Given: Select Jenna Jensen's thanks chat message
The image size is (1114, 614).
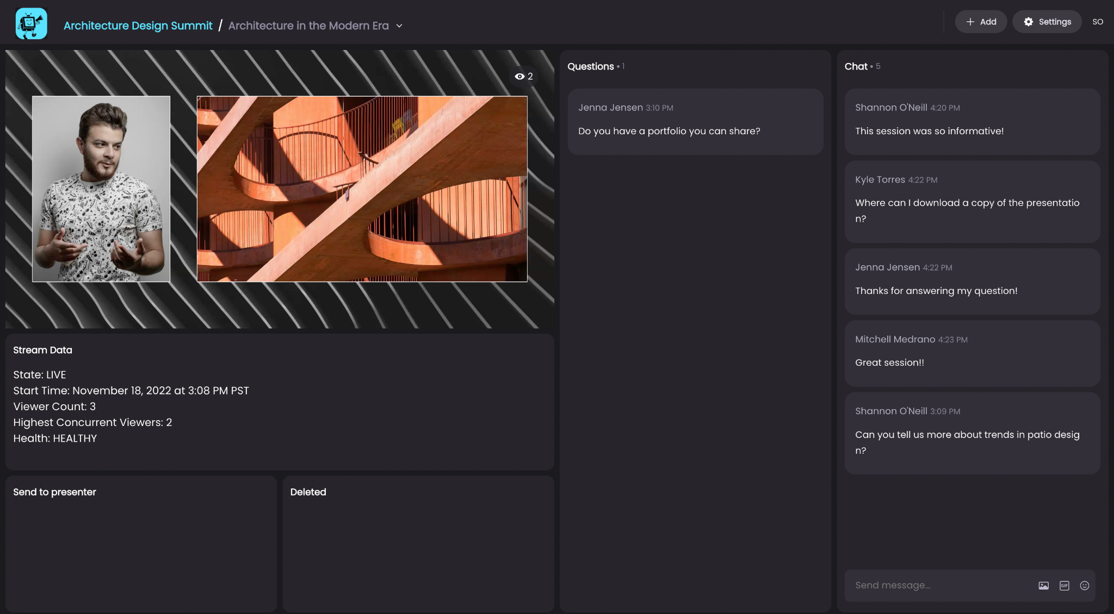Looking at the screenshot, I should [x=972, y=281].
